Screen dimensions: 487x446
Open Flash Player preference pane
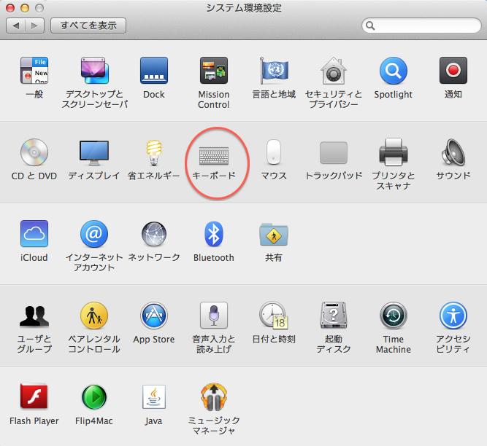tap(34, 396)
